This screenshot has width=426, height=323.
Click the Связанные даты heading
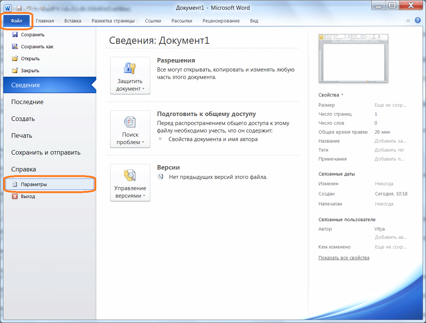click(x=336, y=174)
